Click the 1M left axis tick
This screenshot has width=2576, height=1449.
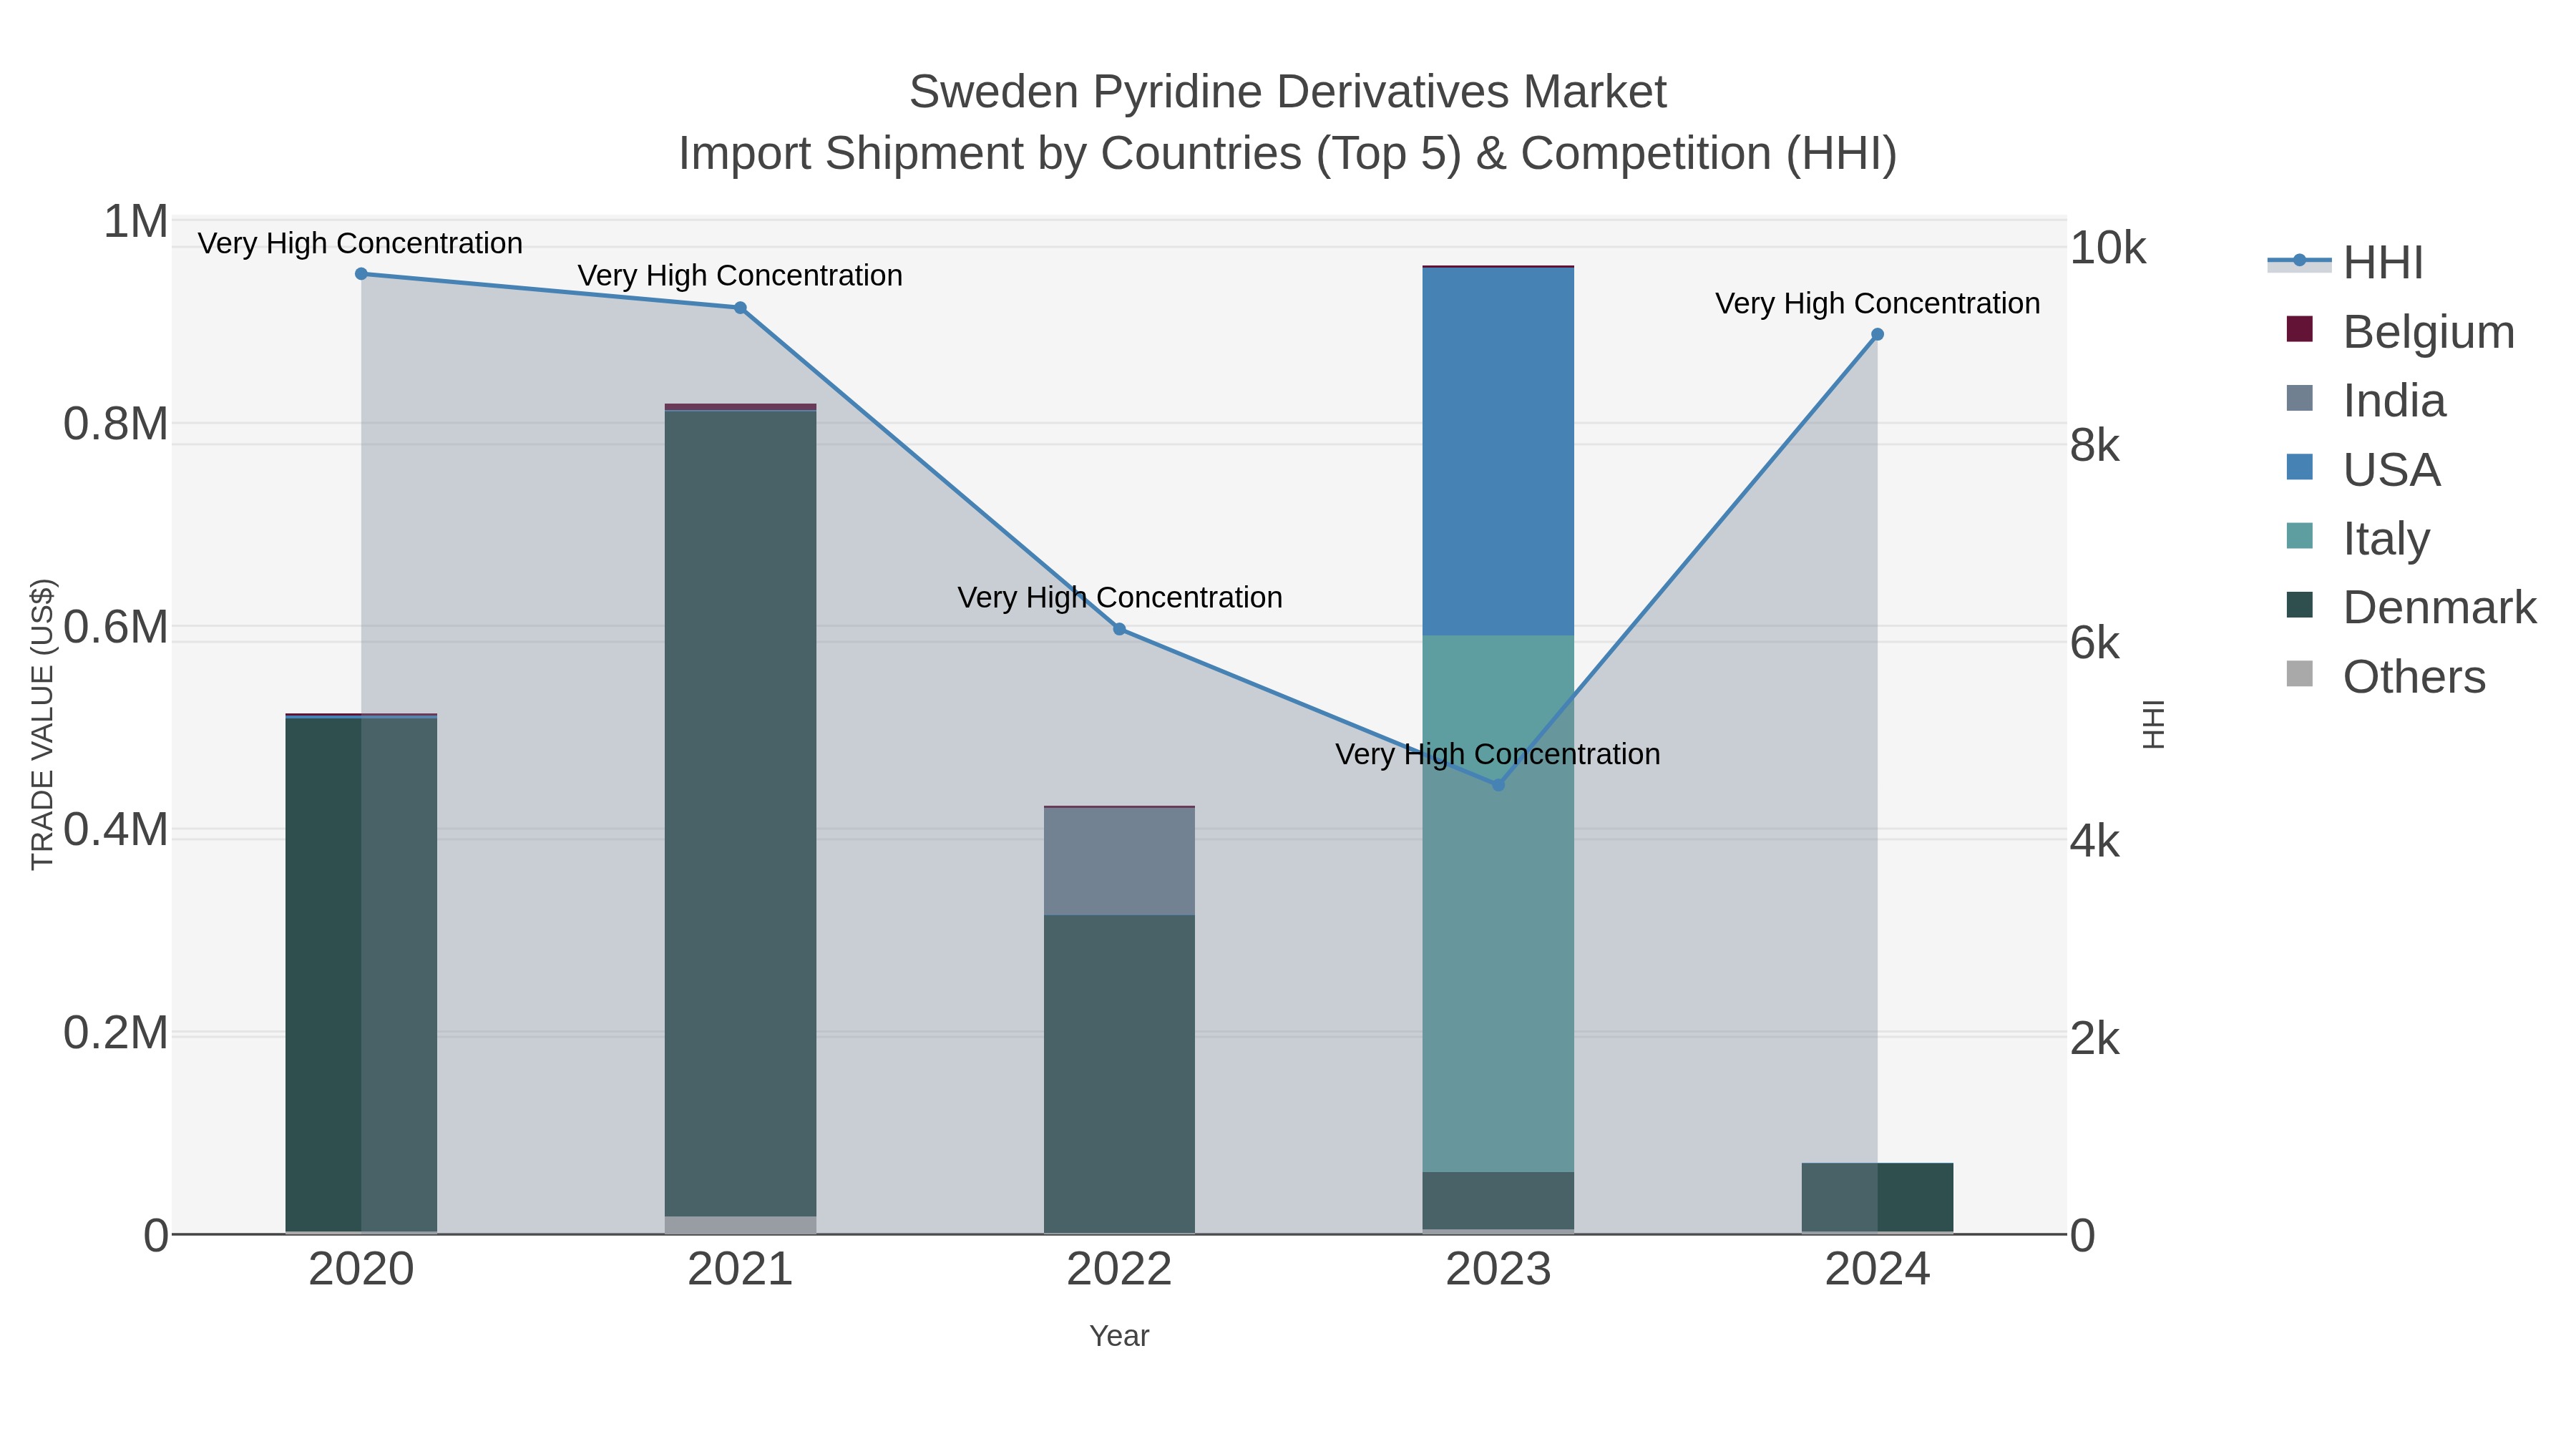tap(136, 221)
